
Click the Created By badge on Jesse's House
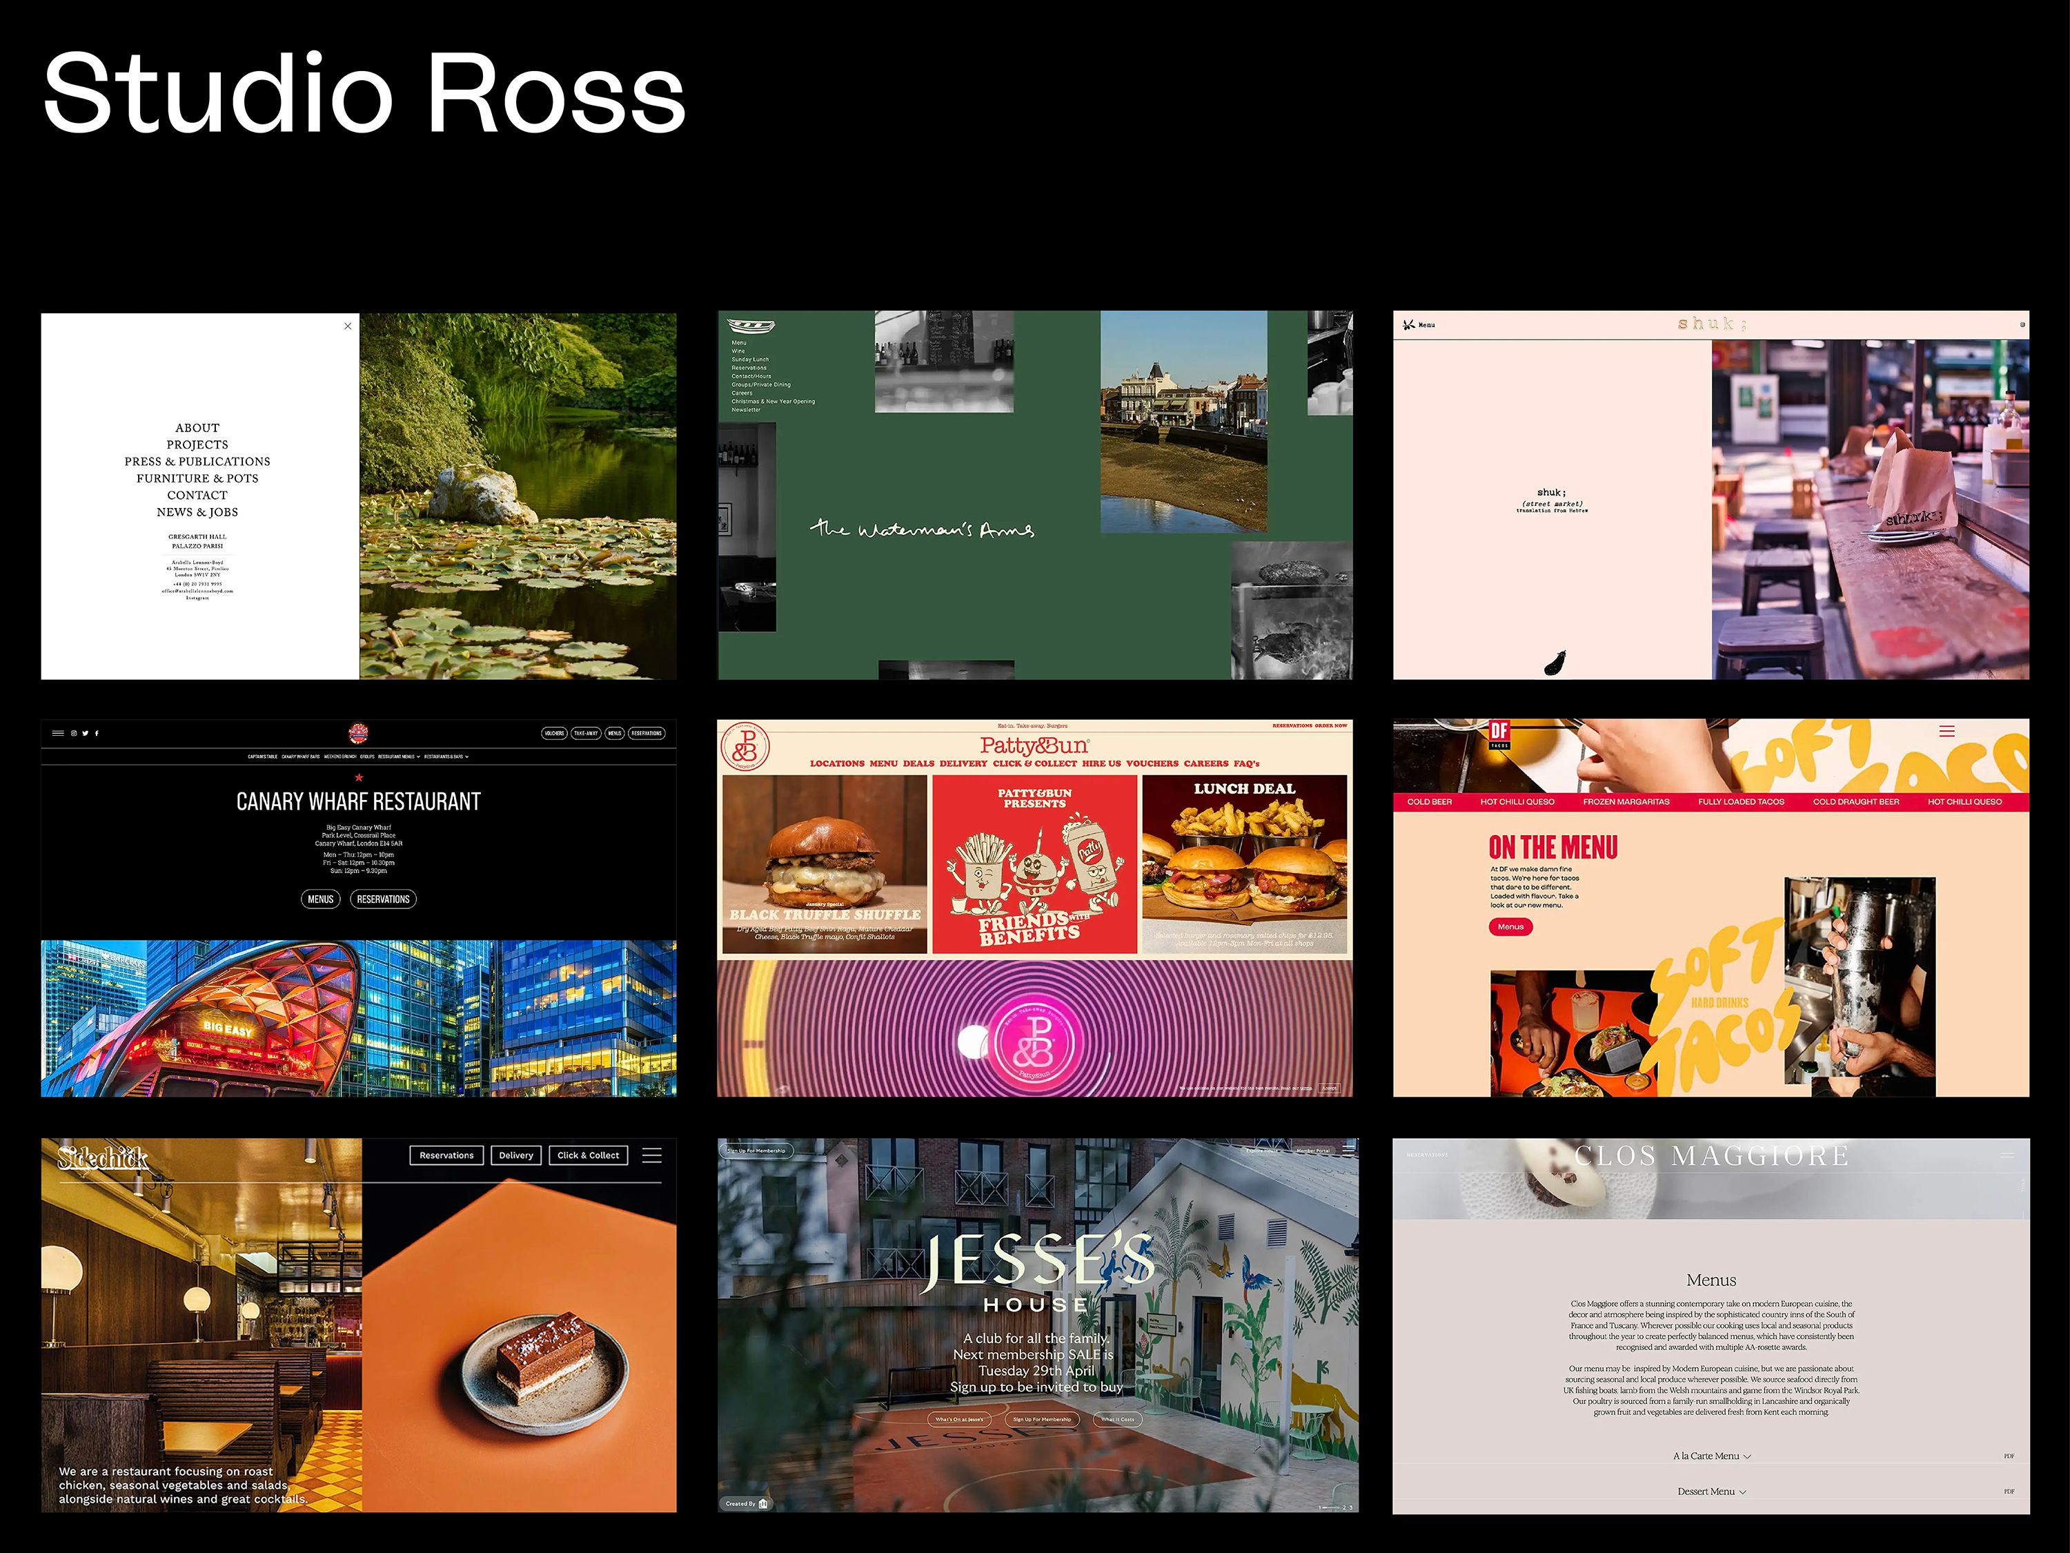(747, 1503)
